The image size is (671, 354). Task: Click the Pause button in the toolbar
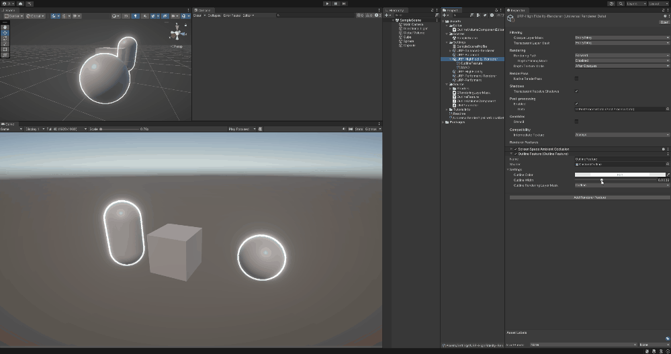[336, 3]
